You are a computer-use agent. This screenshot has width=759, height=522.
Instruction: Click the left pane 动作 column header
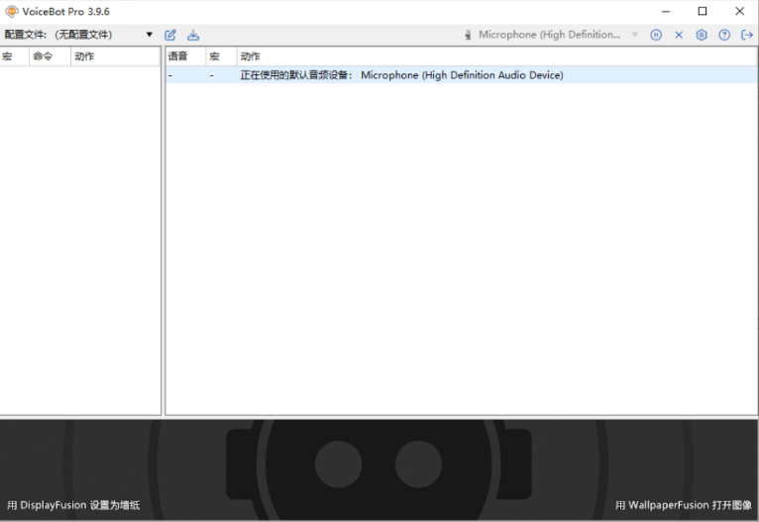[115, 56]
